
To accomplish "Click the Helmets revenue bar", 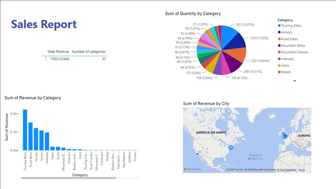I will (x=47, y=141).
